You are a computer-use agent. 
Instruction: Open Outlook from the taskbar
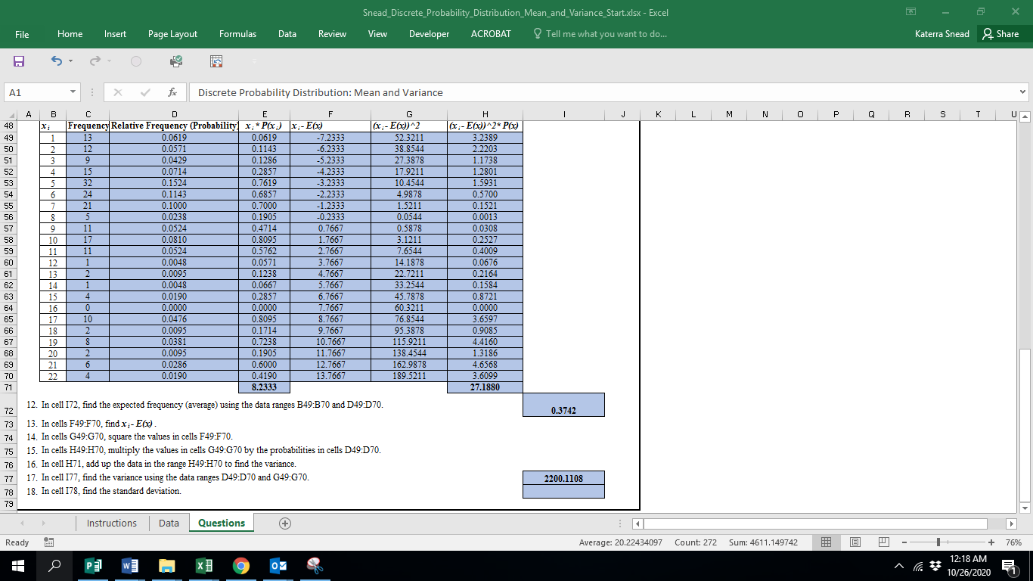(x=278, y=566)
